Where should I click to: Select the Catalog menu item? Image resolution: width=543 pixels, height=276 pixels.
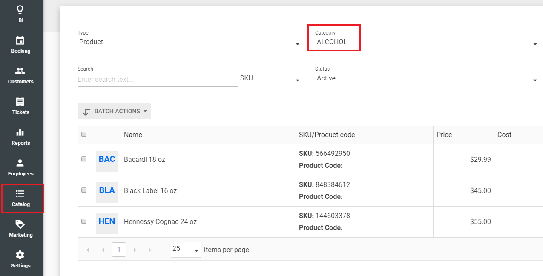21,198
